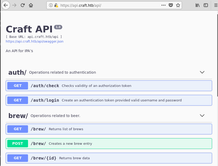Save page to Pocket icon
The width and height of the screenshot is (218, 166).
point(171,5)
